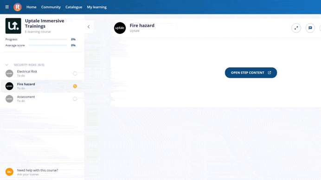This screenshot has height=180, width=321.
Task: Click the Progress bar
Action: pyautogui.click(x=48, y=39)
